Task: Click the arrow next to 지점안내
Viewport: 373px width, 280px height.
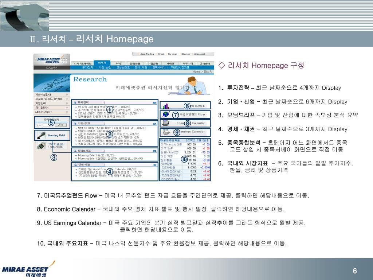Action: point(67,103)
